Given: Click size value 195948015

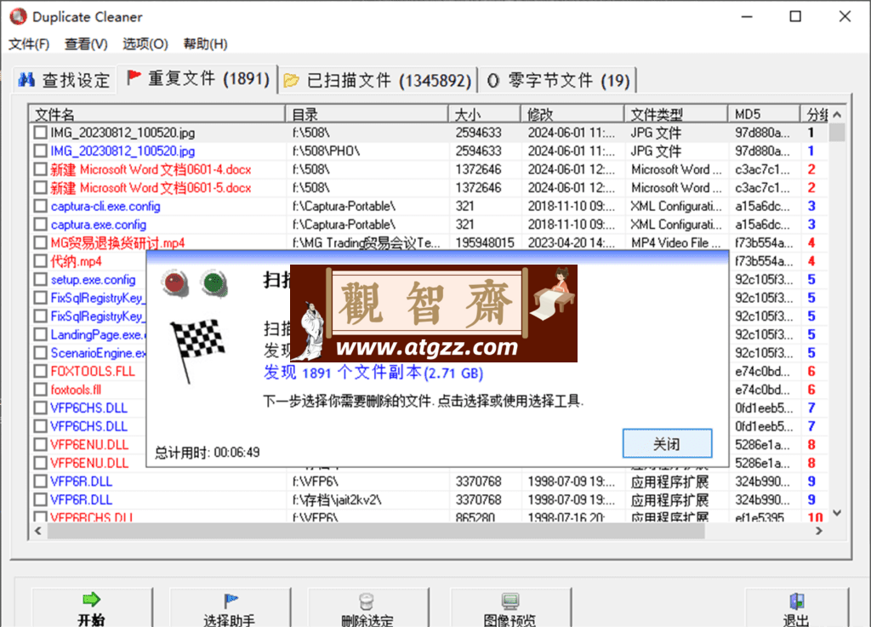Looking at the screenshot, I should coord(484,242).
